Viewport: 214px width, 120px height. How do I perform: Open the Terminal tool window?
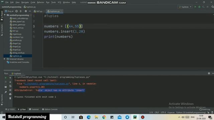click(34, 109)
